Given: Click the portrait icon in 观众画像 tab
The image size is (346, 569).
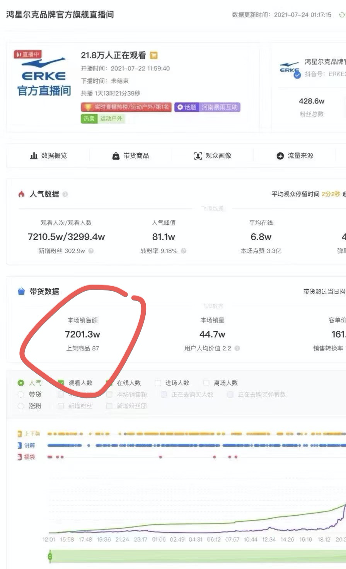Looking at the screenshot, I should (x=198, y=156).
